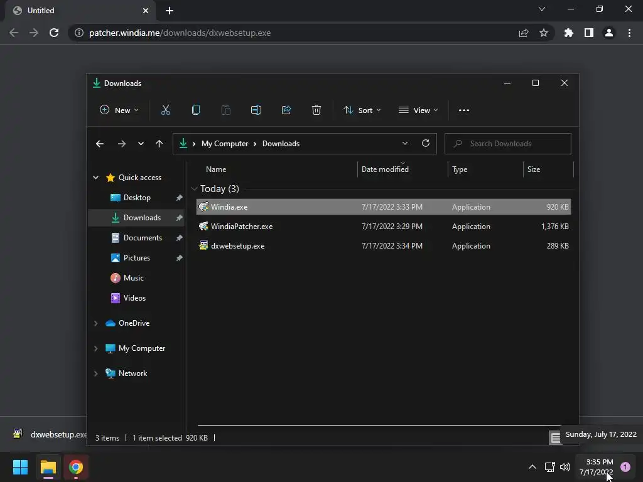Click the Rename icon in Explorer toolbar
Image resolution: width=643 pixels, height=482 pixels.
pos(256,110)
